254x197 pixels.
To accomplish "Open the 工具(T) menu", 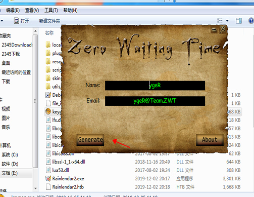I will pos(51,11).
